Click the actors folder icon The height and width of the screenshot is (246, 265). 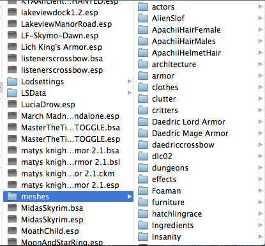tap(143, 6)
